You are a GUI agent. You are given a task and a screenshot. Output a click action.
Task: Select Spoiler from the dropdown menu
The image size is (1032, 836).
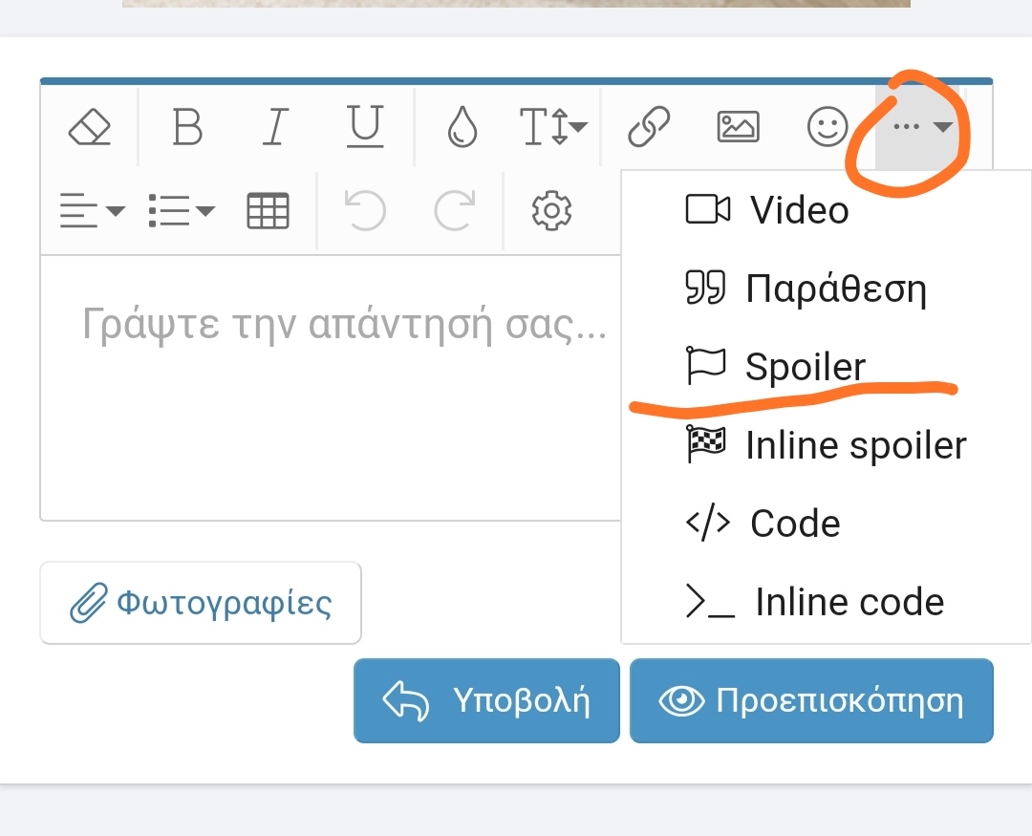tap(805, 367)
